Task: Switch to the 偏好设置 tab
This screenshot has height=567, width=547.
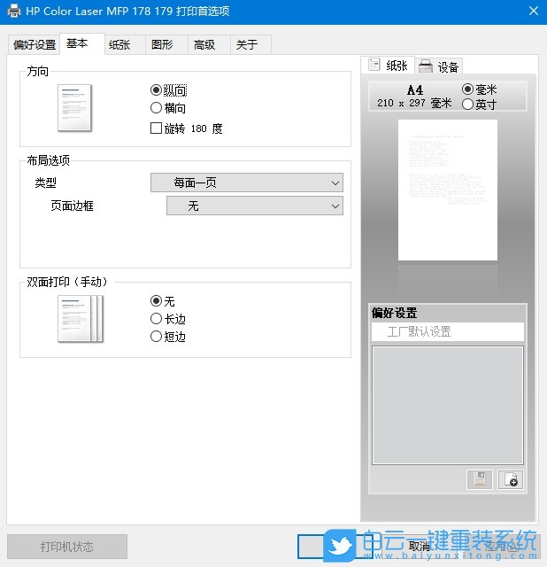Action: [x=35, y=45]
